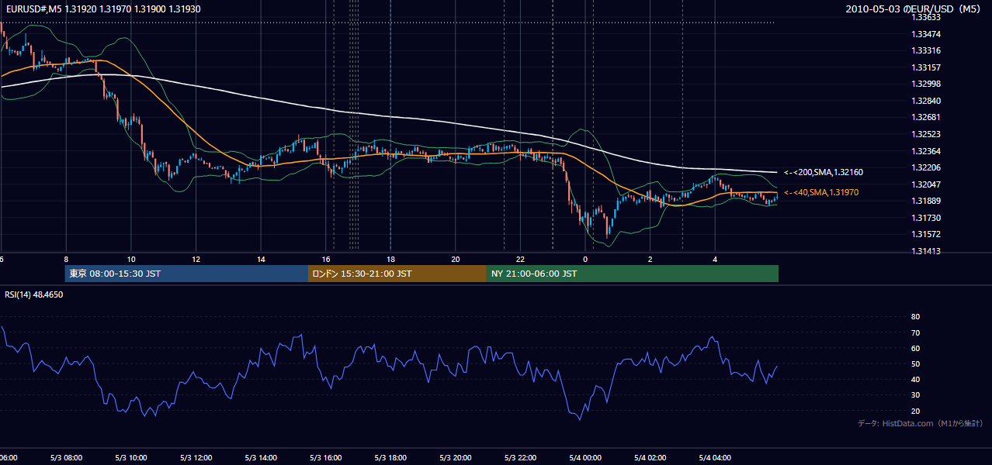Click the RSI 50 level label

tap(915, 363)
